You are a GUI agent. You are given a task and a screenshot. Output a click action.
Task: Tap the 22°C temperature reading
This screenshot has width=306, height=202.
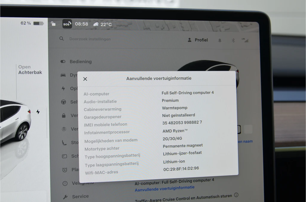coord(106,24)
